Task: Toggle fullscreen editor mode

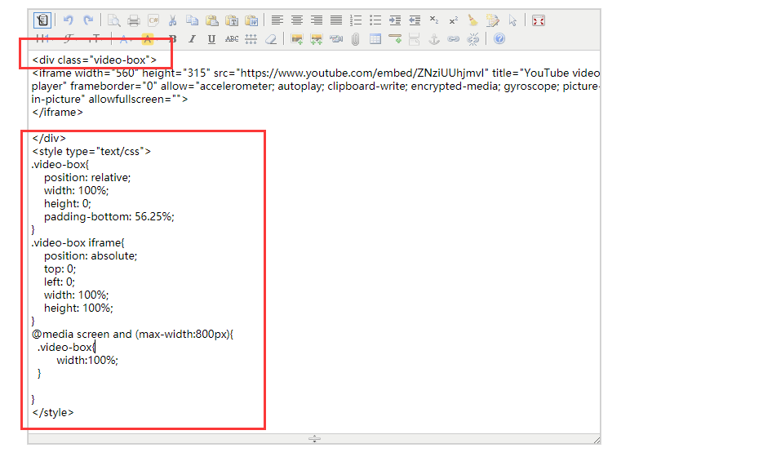Action: 539,20
